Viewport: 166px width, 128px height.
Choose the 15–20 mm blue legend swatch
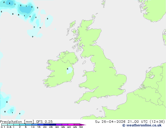coord(41,125)
